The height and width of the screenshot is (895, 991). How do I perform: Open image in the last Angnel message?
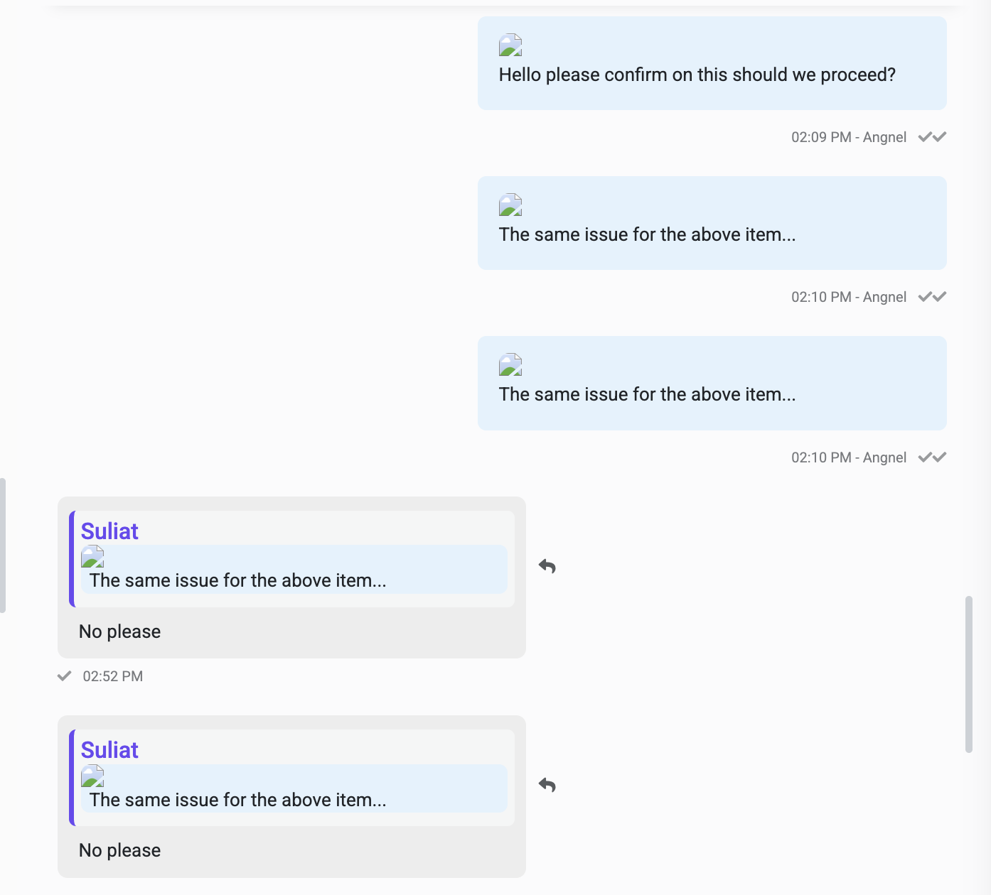pos(510,365)
